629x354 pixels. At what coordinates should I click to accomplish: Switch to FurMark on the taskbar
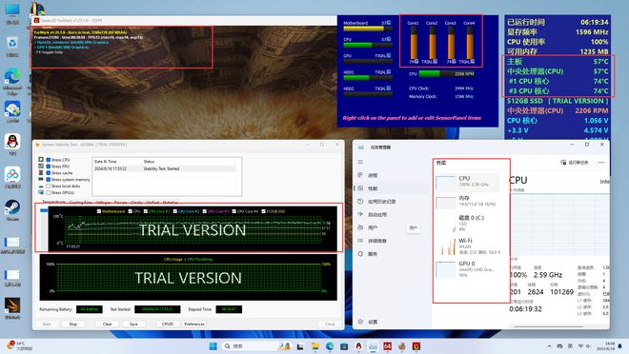point(416,346)
